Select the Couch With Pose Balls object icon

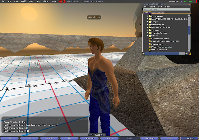(x=150, y=41)
